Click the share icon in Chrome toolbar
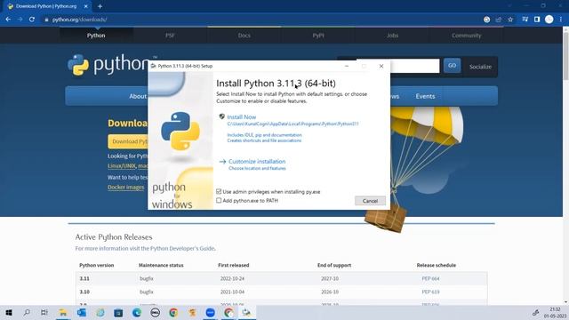Viewport: 569px width, 320px height. click(x=499, y=20)
